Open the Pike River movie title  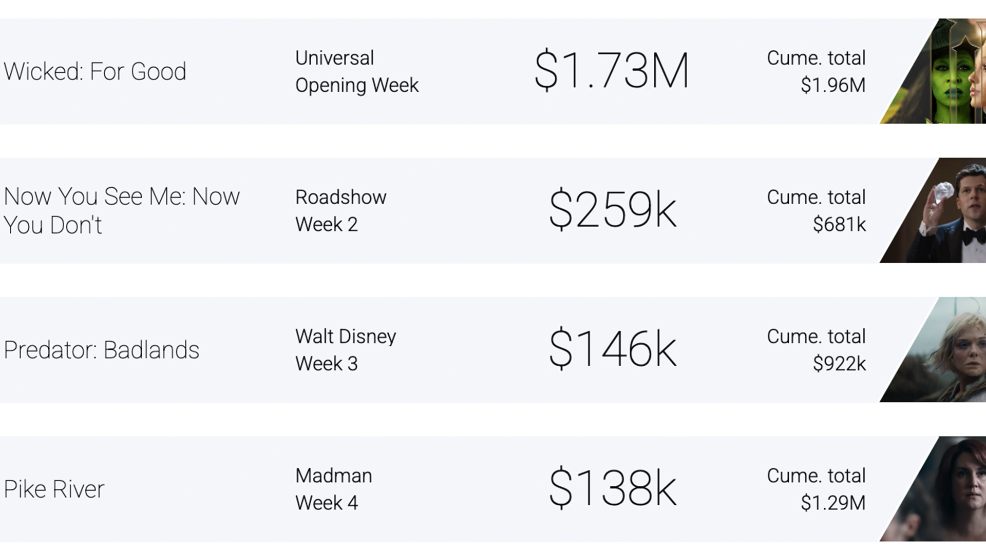click(x=54, y=489)
